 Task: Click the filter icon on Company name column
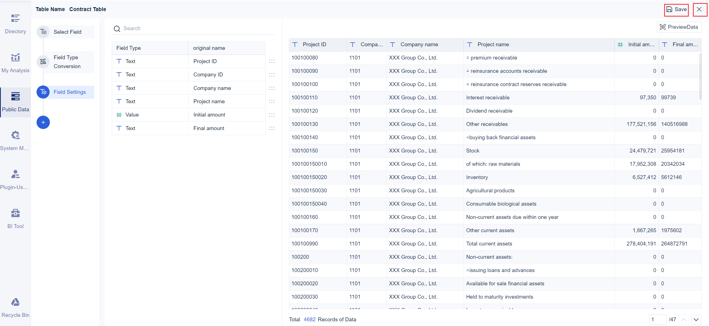(x=393, y=44)
